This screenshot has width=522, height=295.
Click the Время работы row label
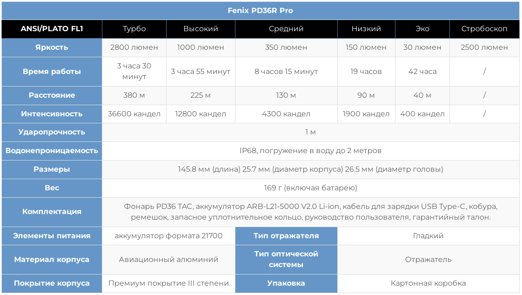pyautogui.click(x=52, y=72)
